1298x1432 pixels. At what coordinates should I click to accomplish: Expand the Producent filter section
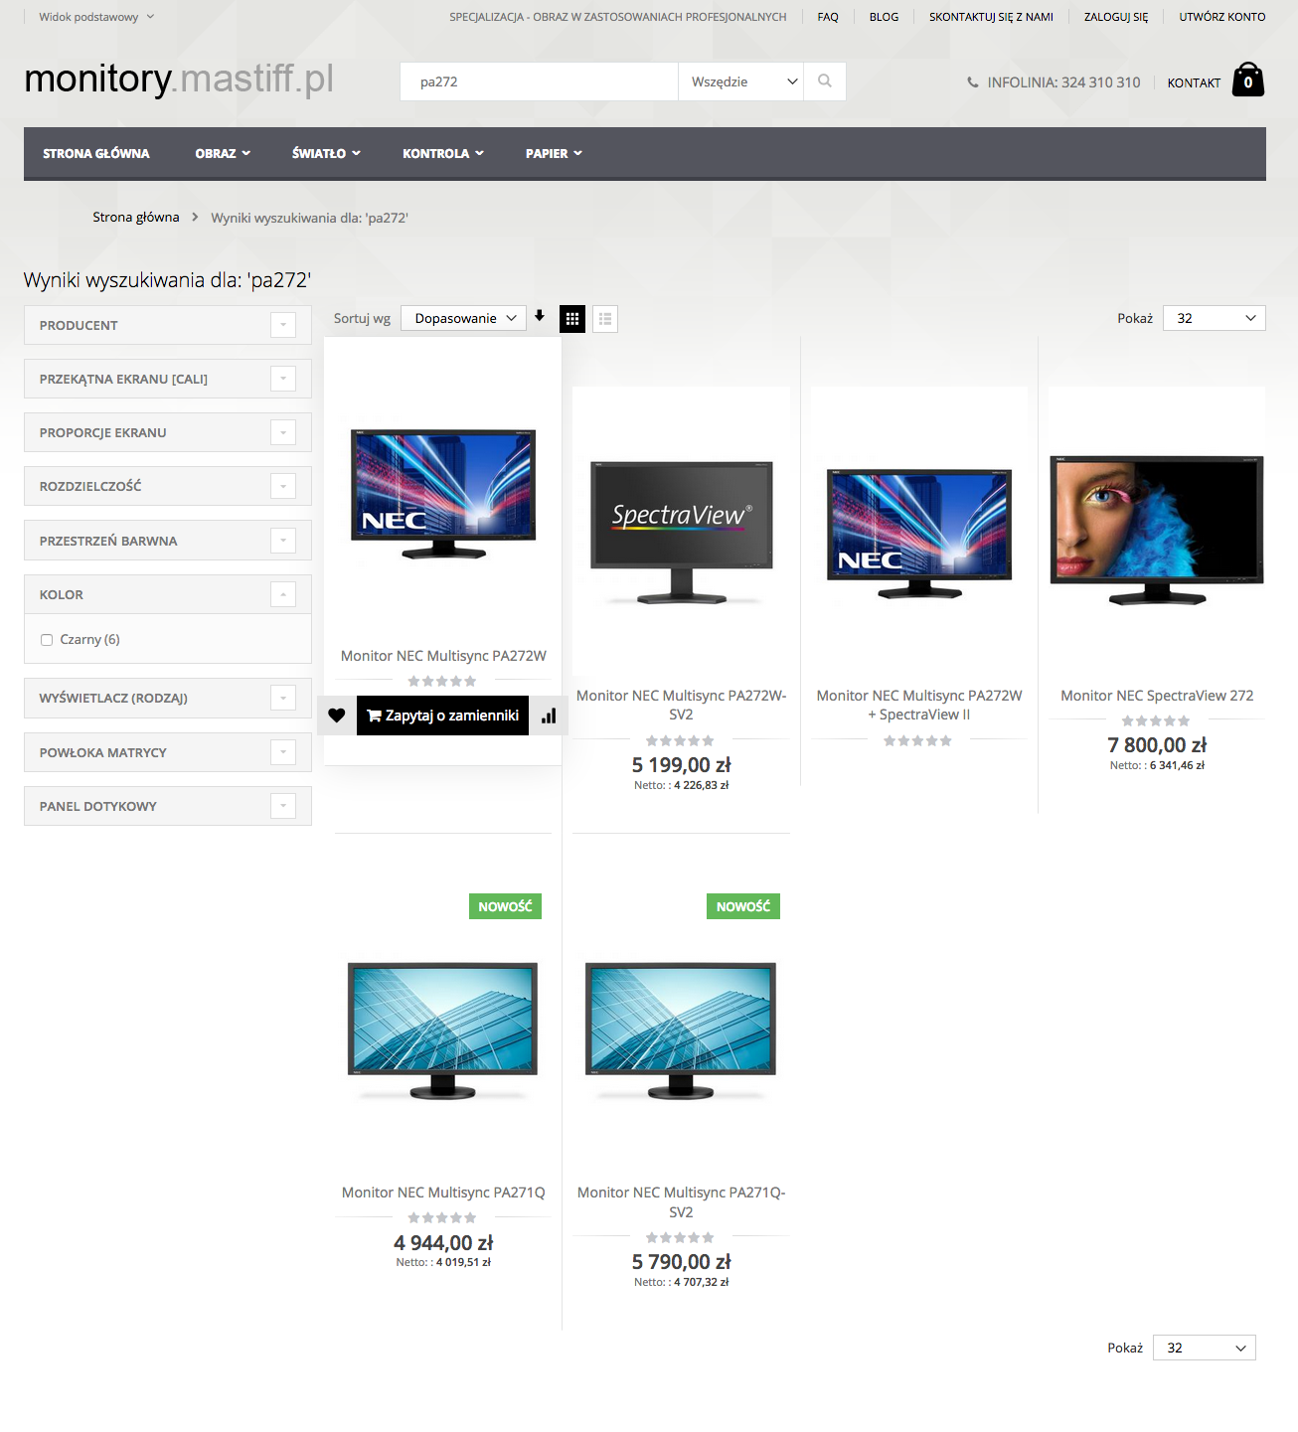[283, 325]
